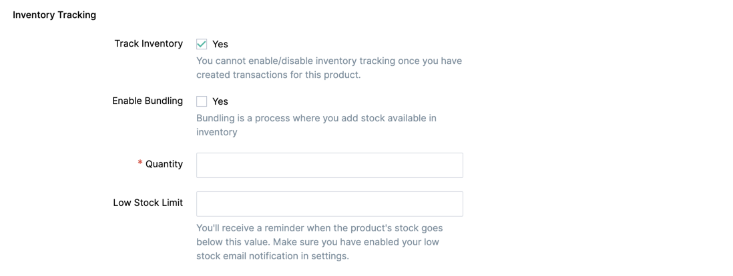The image size is (733, 276).
Task: Focus the Low Stock Limit field
Action: (x=329, y=204)
